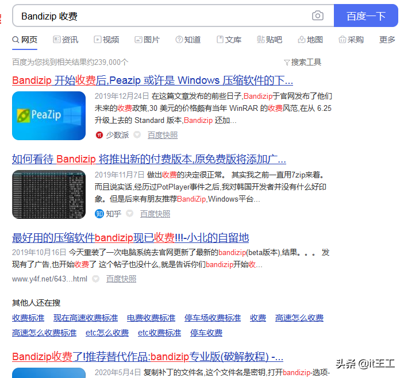Click the dark table thumbnail of Zhihu result
Image resolution: width=404 pixels, height=378 pixels.
[x=49, y=194]
